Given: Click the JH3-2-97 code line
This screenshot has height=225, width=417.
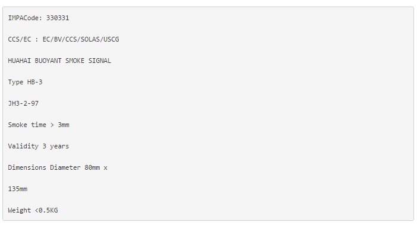Looking at the screenshot, I should 23,103.
